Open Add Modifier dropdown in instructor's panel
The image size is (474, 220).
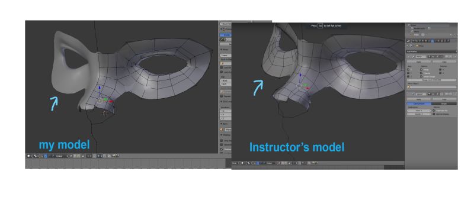(x=432, y=51)
